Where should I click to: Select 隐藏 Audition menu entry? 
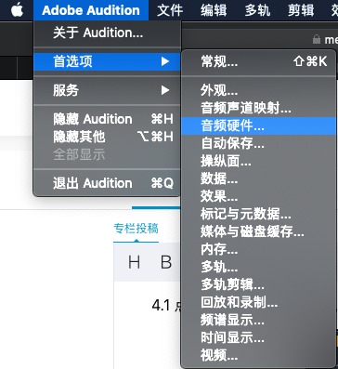pos(107,119)
